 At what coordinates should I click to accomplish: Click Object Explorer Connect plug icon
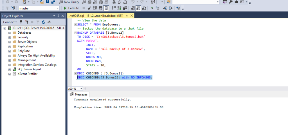click(21, 22)
